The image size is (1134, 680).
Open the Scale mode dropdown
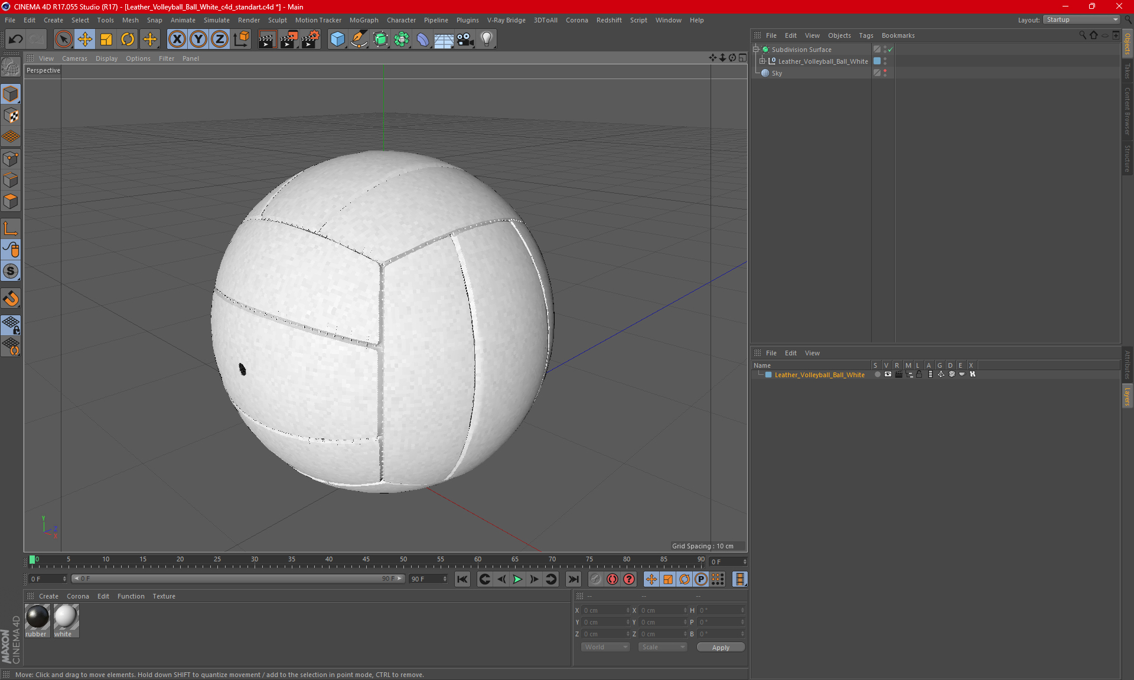pyautogui.click(x=663, y=647)
